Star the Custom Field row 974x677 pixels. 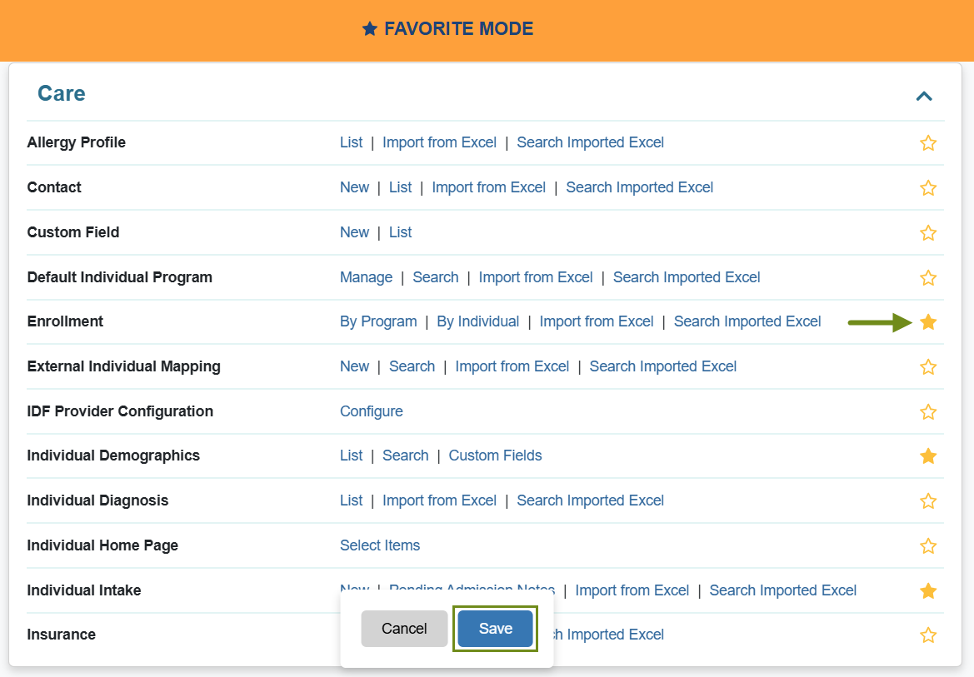tap(928, 233)
